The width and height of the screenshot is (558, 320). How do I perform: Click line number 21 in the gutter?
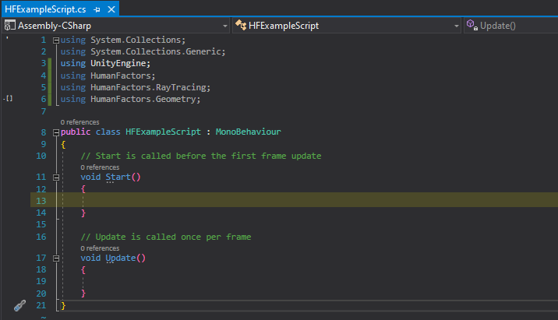click(41, 305)
